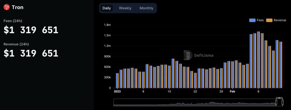This screenshot has height=110, width=291.
Task: Click the dollar value under Revenue (24h)
Action: tap(31, 53)
